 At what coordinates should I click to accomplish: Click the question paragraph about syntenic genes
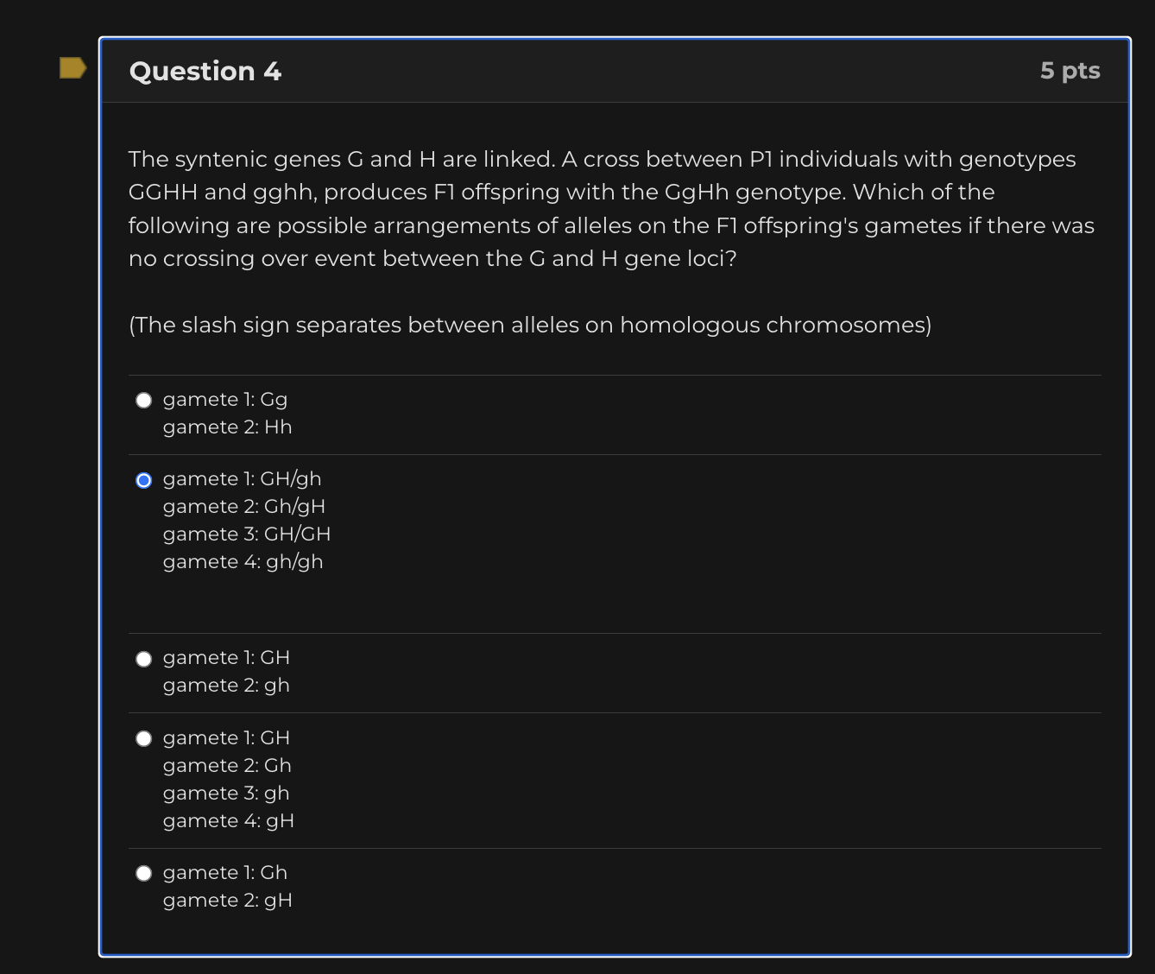pyautogui.click(x=611, y=209)
